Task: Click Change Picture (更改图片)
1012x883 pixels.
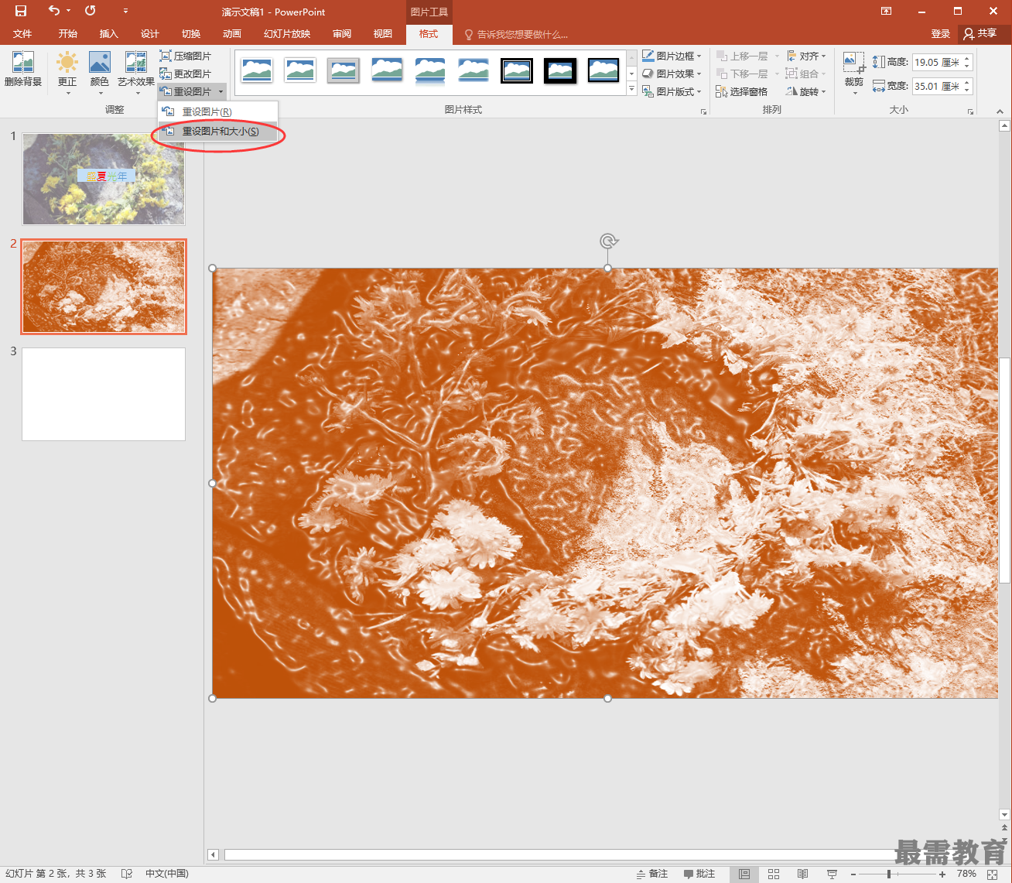Action: [x=186, y=74]
